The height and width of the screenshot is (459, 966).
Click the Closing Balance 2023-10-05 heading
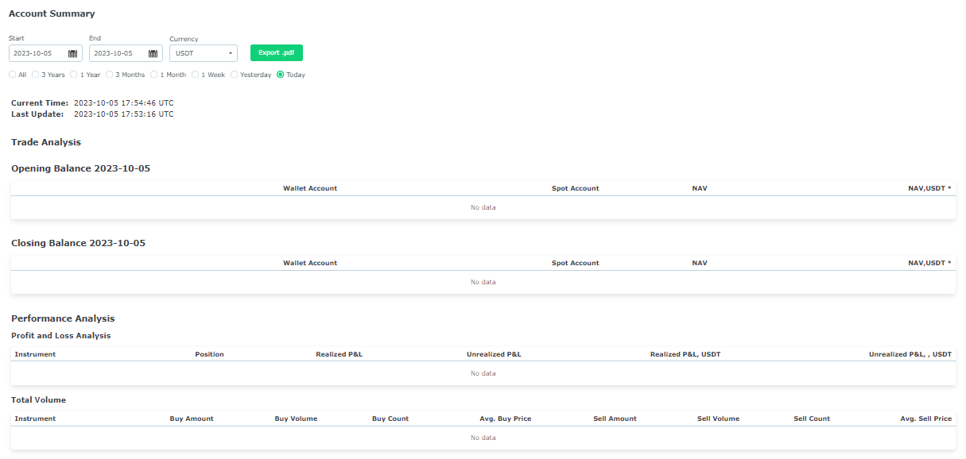(78, 243)
